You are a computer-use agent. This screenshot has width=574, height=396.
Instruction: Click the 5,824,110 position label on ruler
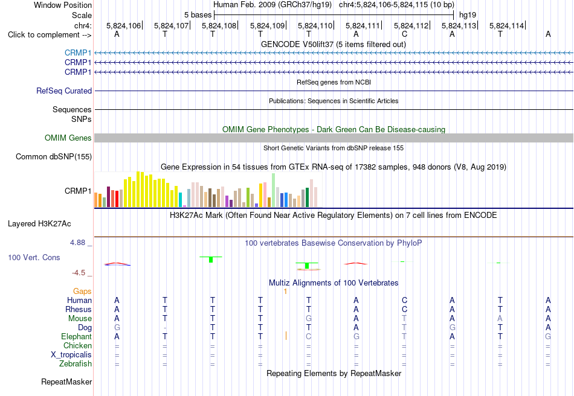pyautogui.click(x=315, y=25)
